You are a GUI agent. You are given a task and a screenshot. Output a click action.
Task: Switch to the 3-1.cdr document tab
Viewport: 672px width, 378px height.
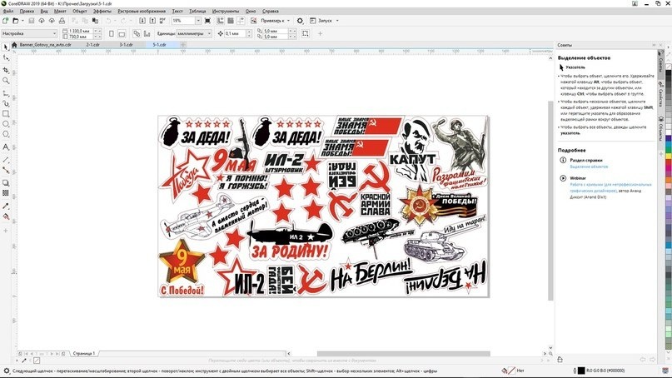point(126,45)
